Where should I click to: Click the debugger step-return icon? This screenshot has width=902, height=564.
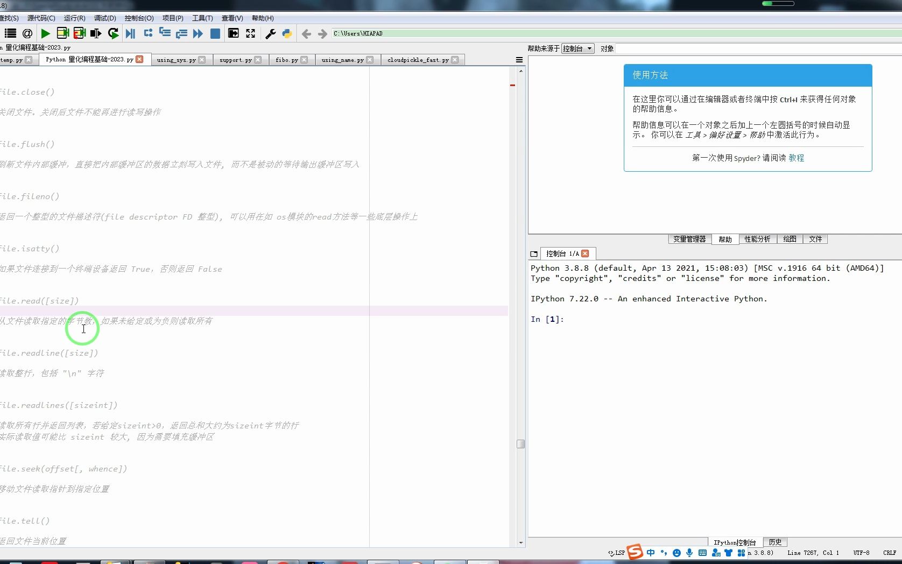181,33
